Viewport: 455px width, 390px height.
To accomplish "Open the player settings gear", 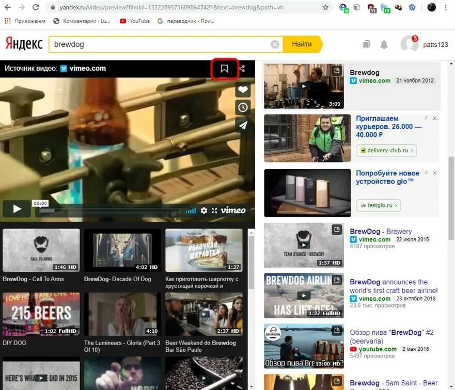I will 204,210.
